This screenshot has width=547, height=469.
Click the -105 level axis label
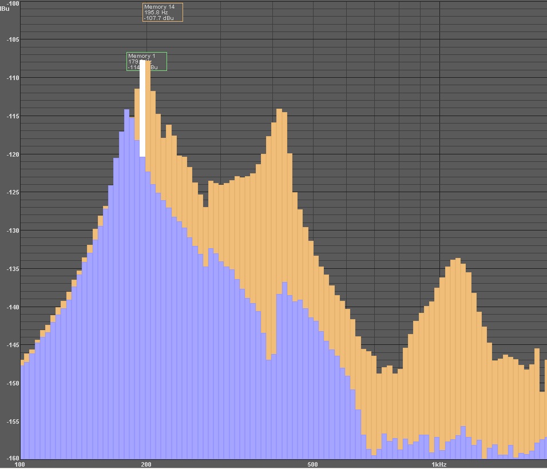point(13,39)
